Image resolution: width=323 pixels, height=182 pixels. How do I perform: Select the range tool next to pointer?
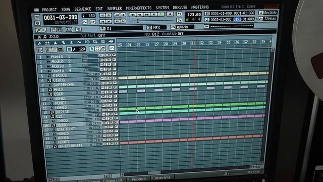pyautogui.click(x=97, y=49)
